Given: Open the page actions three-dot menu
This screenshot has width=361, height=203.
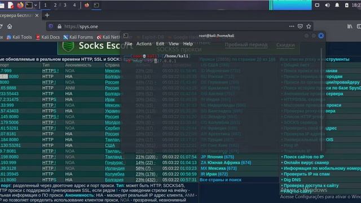Looking at the screenshot, I should click(292, 27).
